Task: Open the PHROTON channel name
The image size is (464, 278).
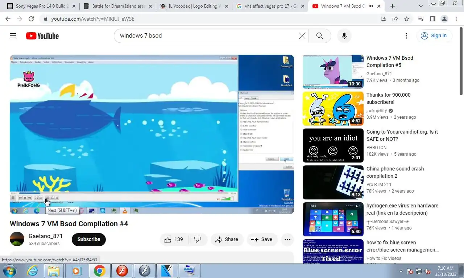Action: 376,148
